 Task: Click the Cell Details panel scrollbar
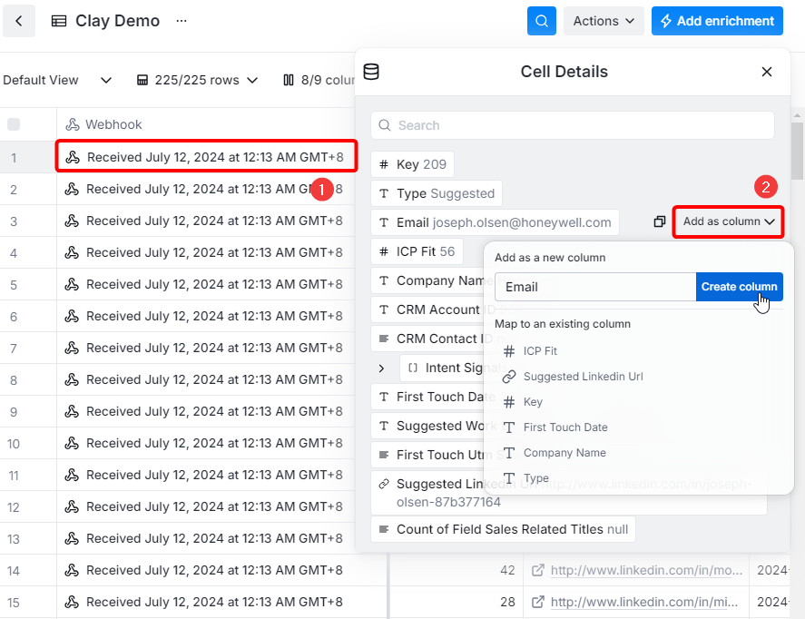(797, 152)
